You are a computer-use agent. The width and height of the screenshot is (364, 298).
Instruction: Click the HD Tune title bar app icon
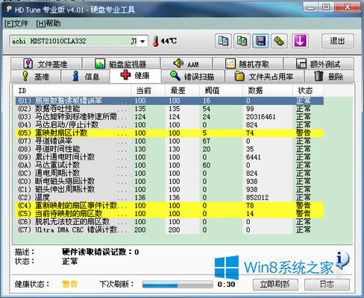click(9, 10)
